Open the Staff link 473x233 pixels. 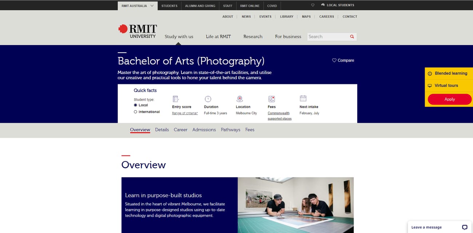coord(228,6)
